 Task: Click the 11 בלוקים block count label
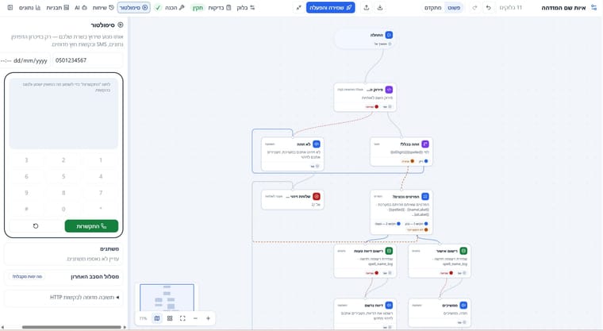(510, 8)
